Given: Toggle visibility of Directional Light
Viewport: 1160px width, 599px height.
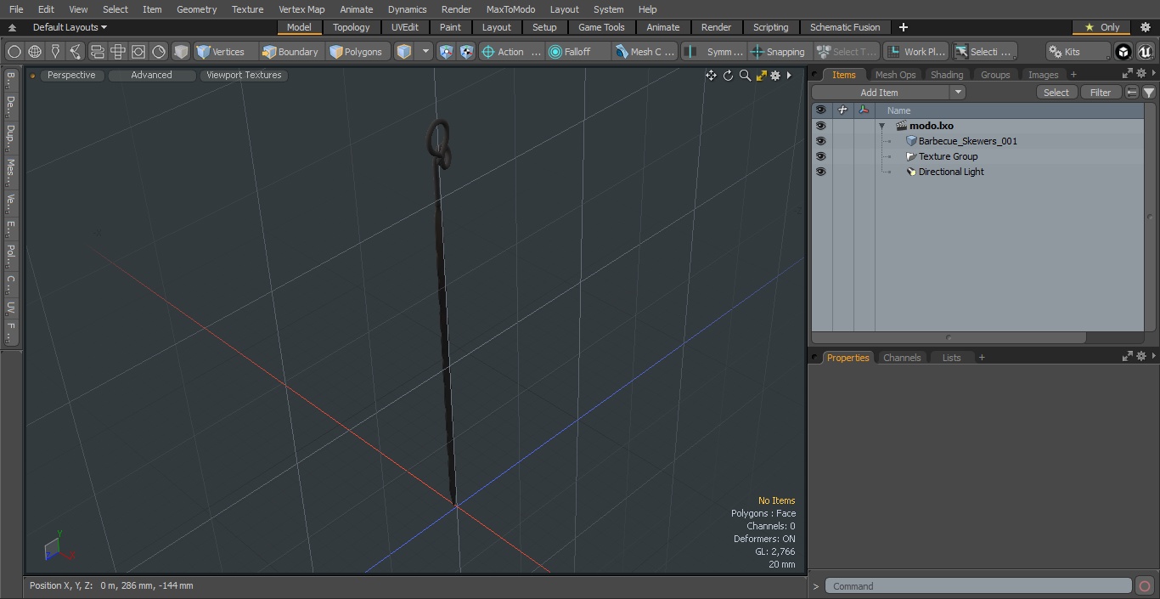Looking at the screenshot, I should 820,172.
